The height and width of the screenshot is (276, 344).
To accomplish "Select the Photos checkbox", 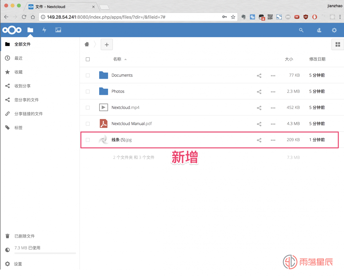I will coord(88,91).
